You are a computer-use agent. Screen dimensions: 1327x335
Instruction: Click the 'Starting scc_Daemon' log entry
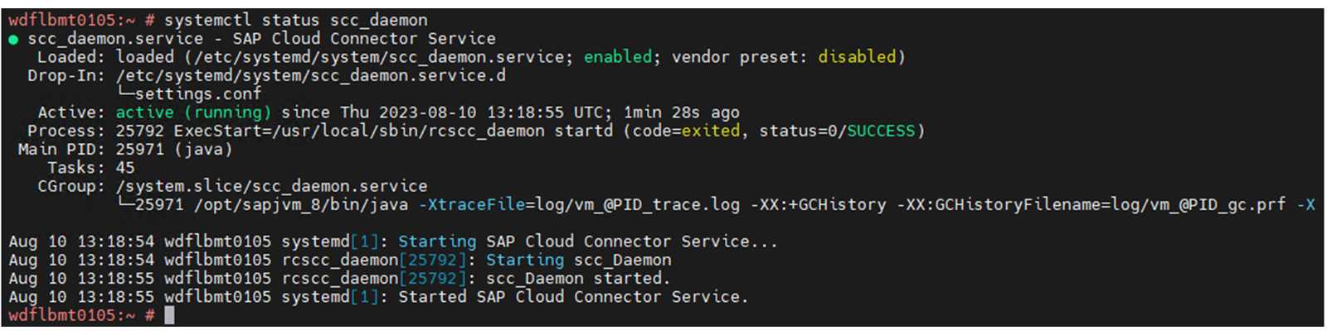click(x=578, y=260)
